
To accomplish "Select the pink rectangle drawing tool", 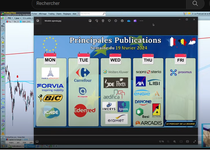I will tap(3, 73).
